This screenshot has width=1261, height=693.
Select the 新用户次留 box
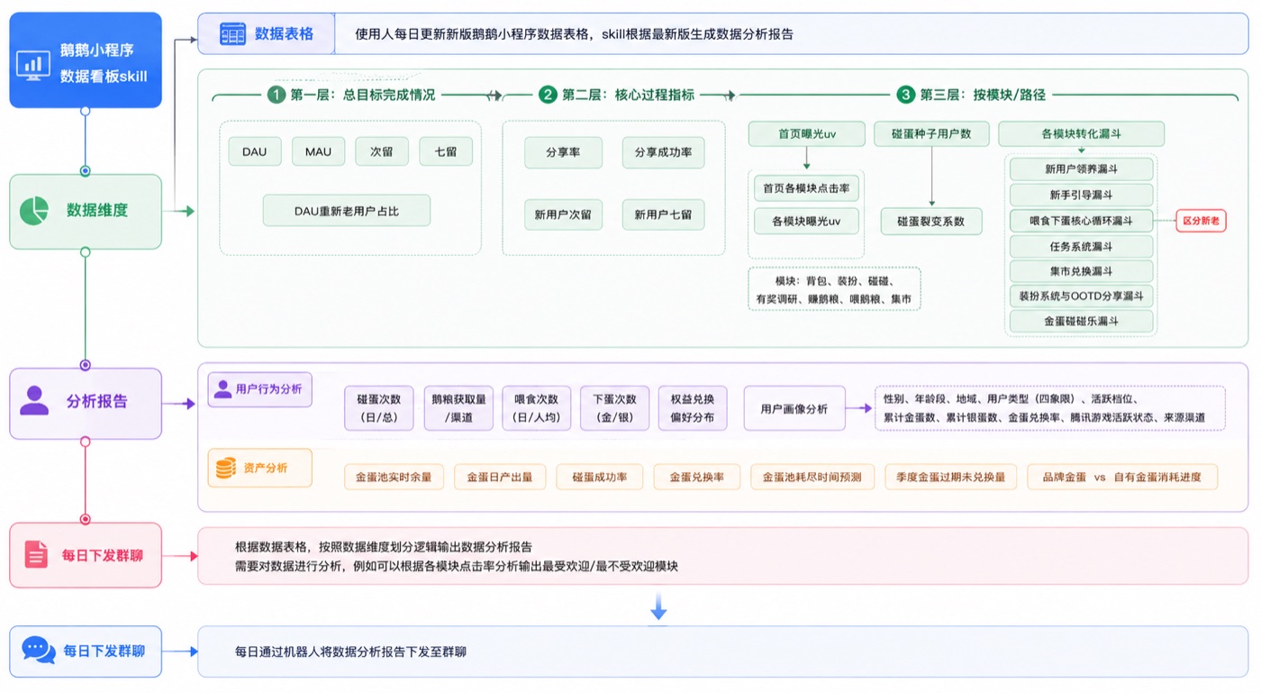[563, 214]
